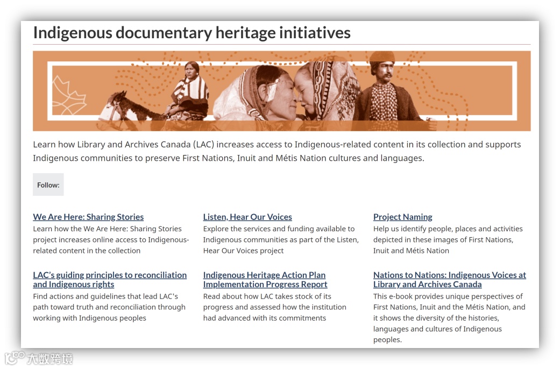The width and height of the screenshot is (560, 369).
Task: Click description 'This e-book provides unique perspectives'
Action: (449, 318)
